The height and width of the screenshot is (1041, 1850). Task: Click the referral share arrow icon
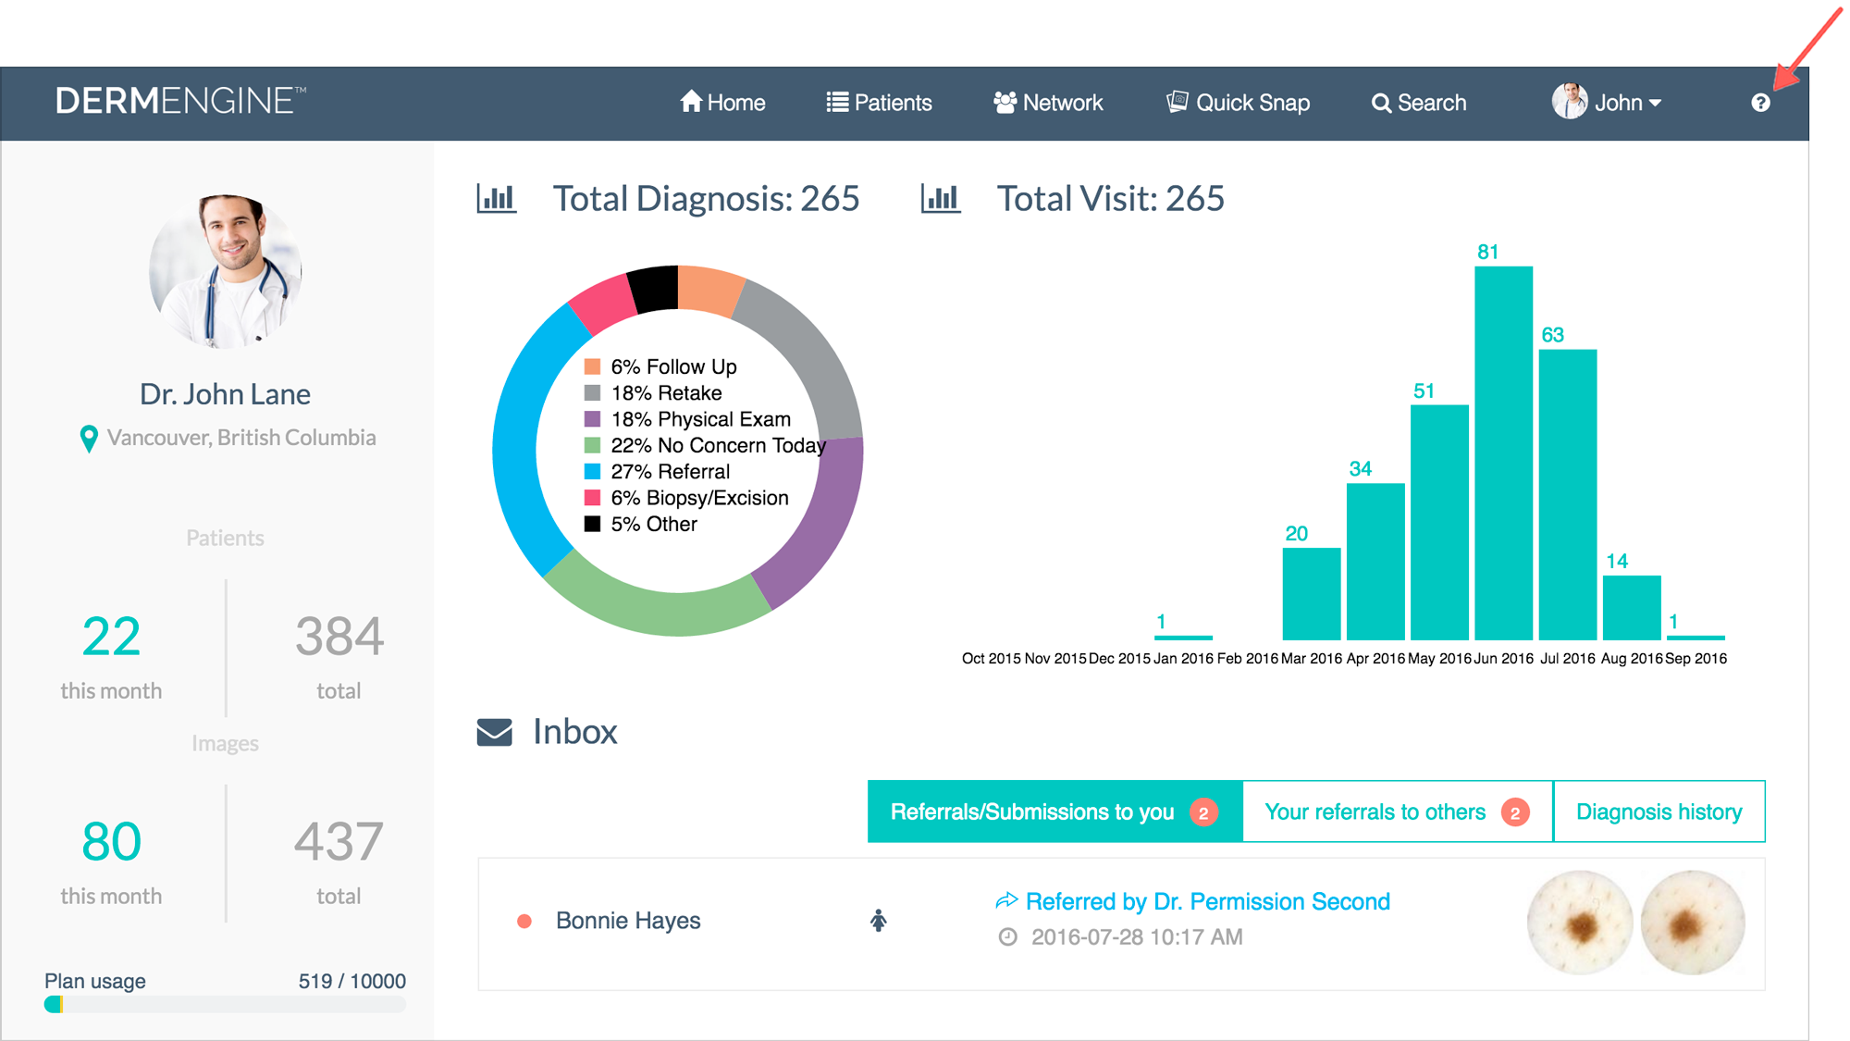click(1005, 900)
